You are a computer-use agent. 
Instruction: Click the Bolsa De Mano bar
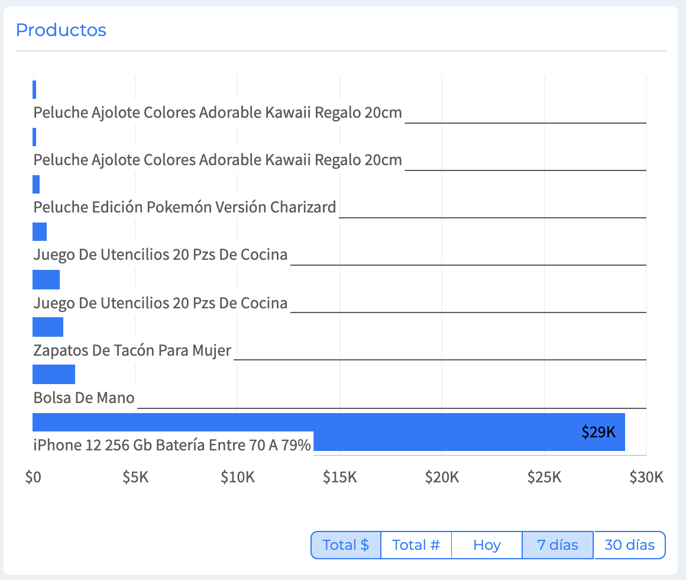point(54,374)
